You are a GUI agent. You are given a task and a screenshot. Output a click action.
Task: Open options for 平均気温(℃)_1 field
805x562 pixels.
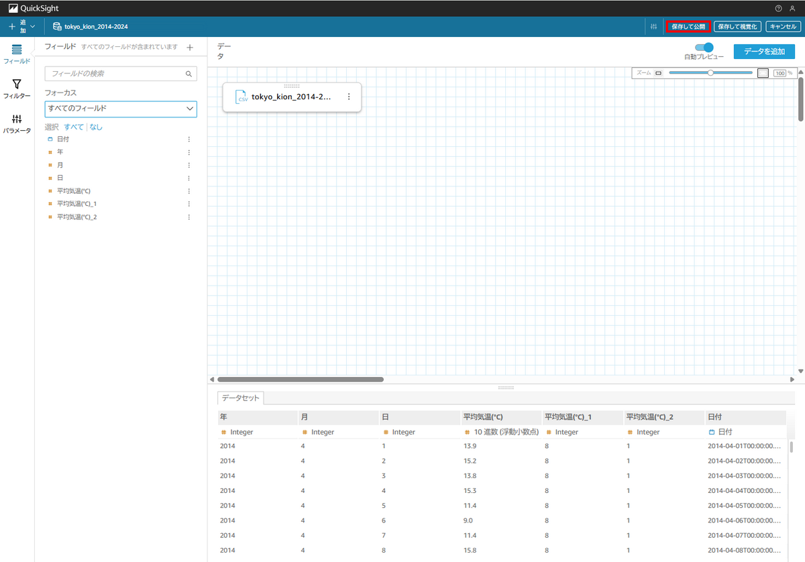point(189,204)
